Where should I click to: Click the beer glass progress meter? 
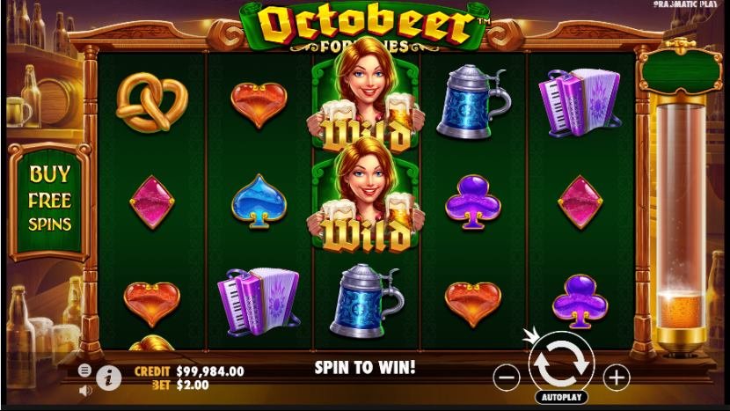point(680,224)
